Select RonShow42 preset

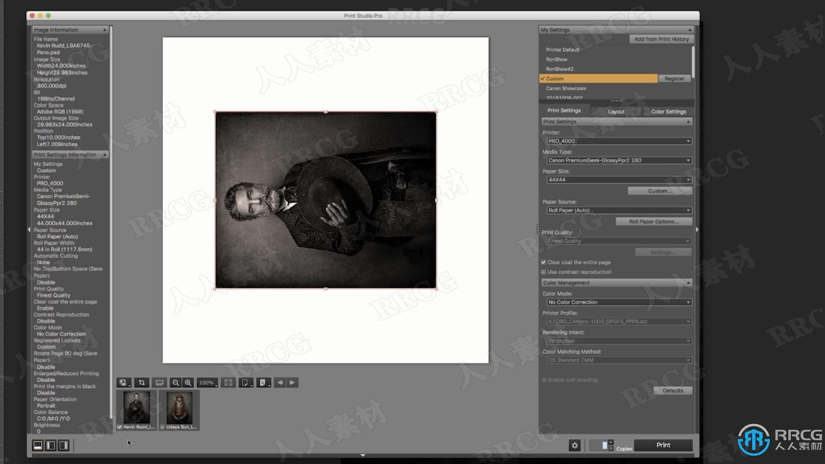(559, 69)
